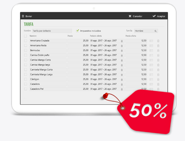
Task: Open offer period picker for Cazadora
Action: tap(107, 84)
